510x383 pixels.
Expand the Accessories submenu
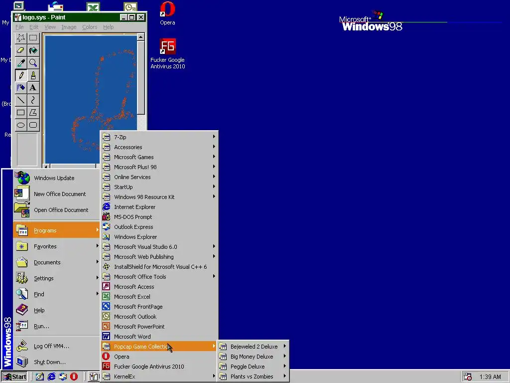(159, 147)
